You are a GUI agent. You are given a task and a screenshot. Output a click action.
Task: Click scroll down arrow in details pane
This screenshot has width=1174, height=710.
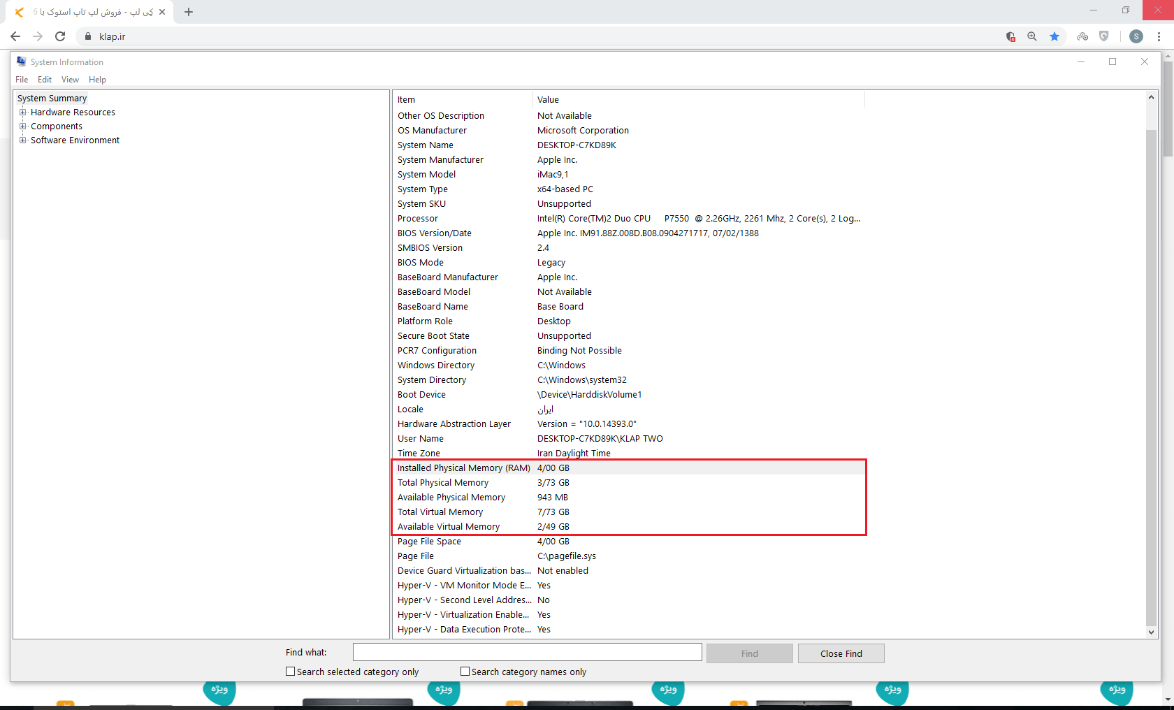[x=1151, y=632]
